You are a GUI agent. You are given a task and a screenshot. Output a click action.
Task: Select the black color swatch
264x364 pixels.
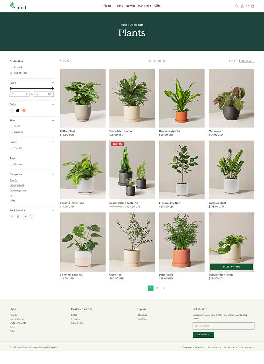click(x=18, y=111)
